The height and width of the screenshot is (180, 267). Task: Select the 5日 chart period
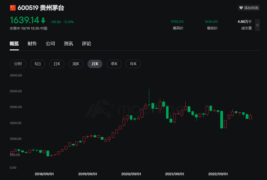pyautogui.click(x=38, y=64)
